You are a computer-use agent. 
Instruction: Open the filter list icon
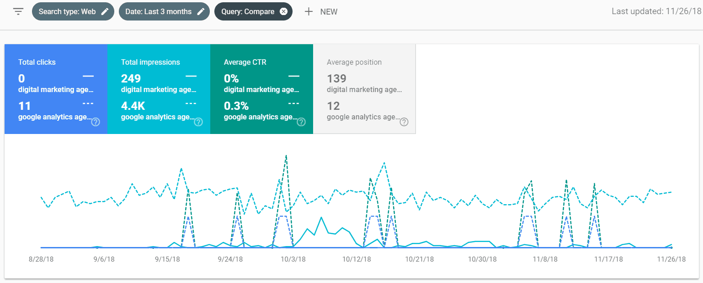(x=18, y=12)
